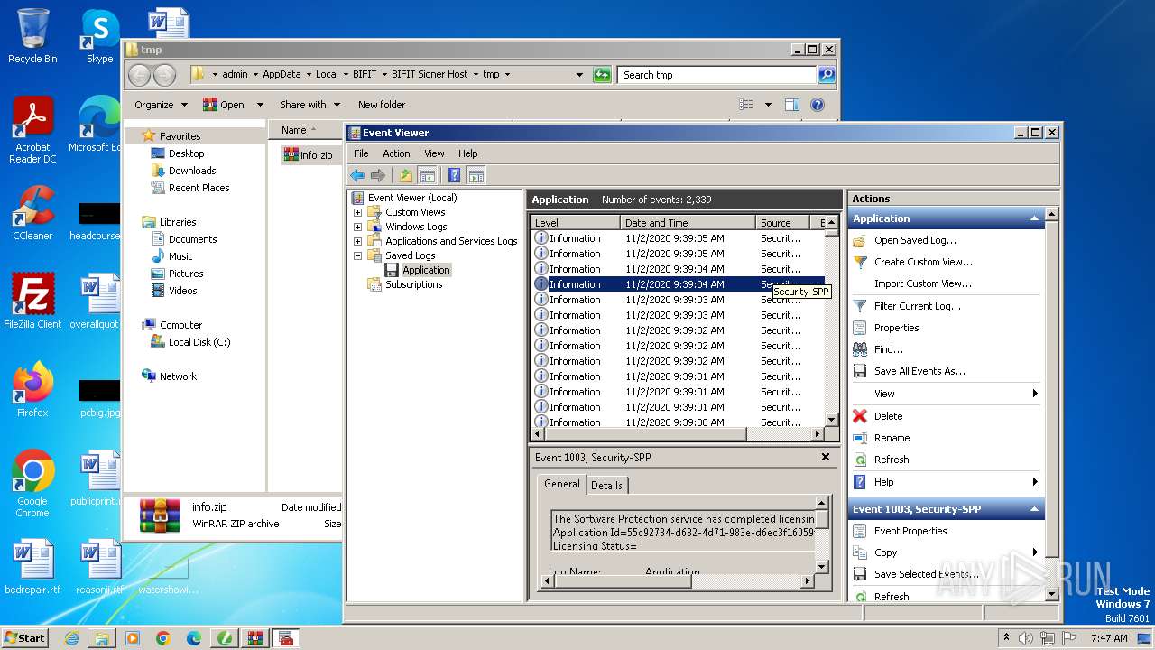Collapse the Event 1003 actions section header

click(x=1034, y=509)
